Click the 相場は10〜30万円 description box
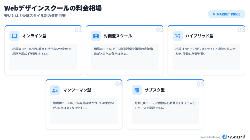Screen dimensions: 250x140 point(43,57)
